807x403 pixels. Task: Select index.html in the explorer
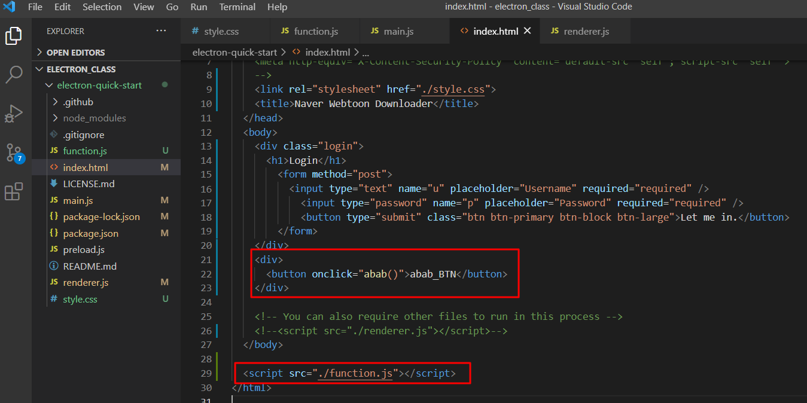(x=106, y=167)
